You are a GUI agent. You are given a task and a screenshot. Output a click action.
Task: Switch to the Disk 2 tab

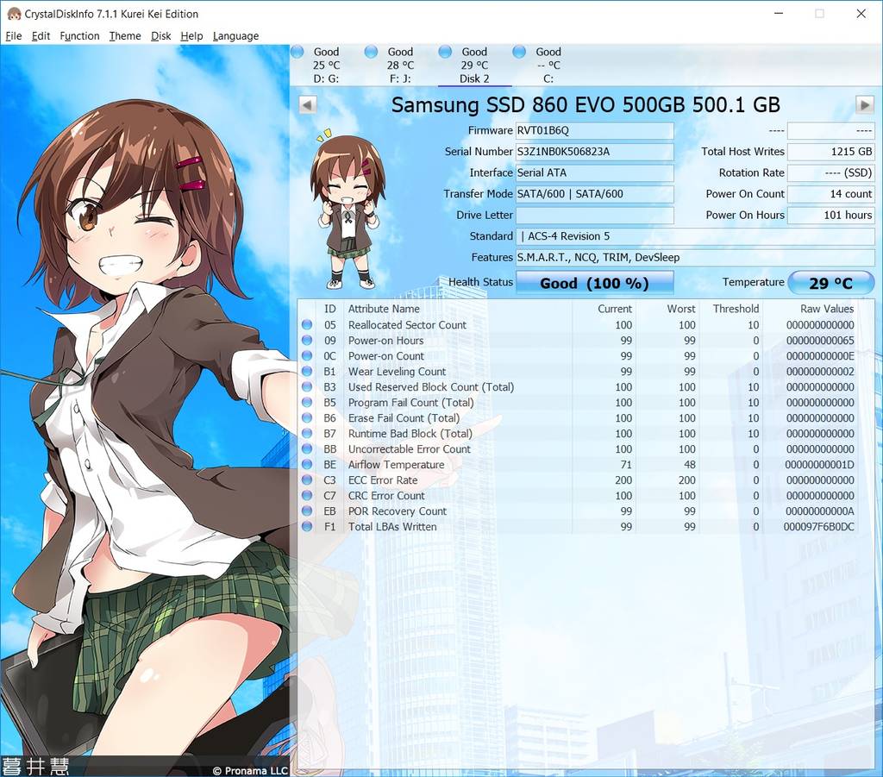coord(475,65)
